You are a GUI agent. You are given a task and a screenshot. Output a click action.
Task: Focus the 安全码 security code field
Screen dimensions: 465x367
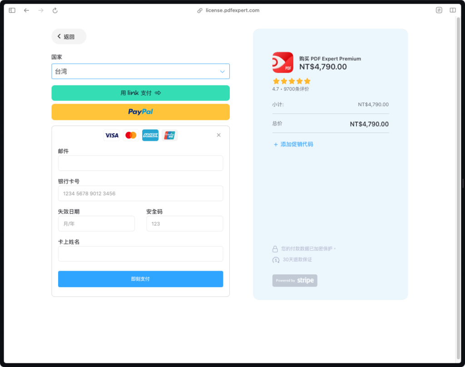pyautogui.click(x=185, y=224)
